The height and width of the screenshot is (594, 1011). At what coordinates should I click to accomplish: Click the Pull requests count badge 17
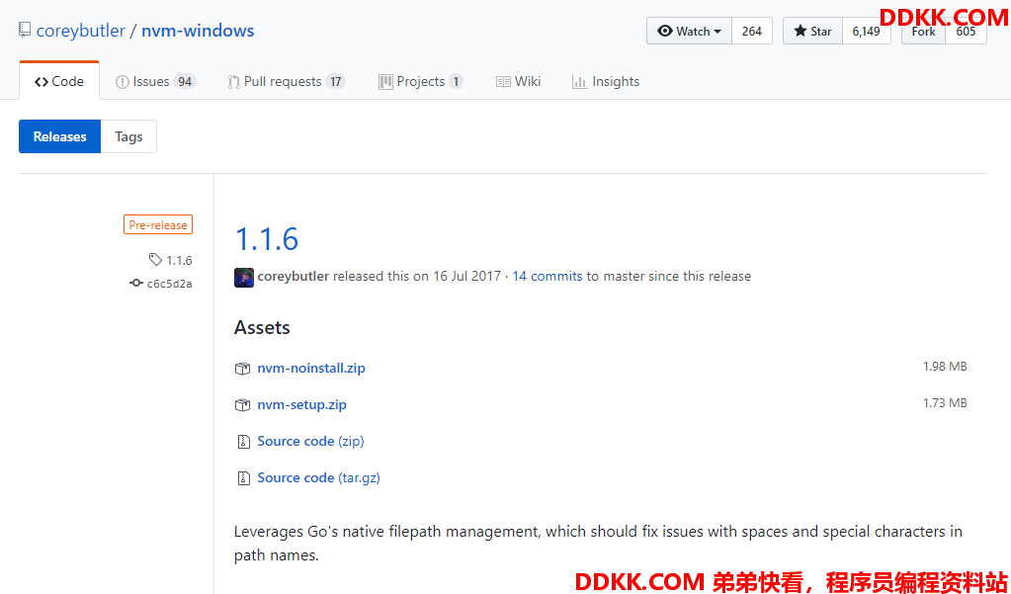335,81
